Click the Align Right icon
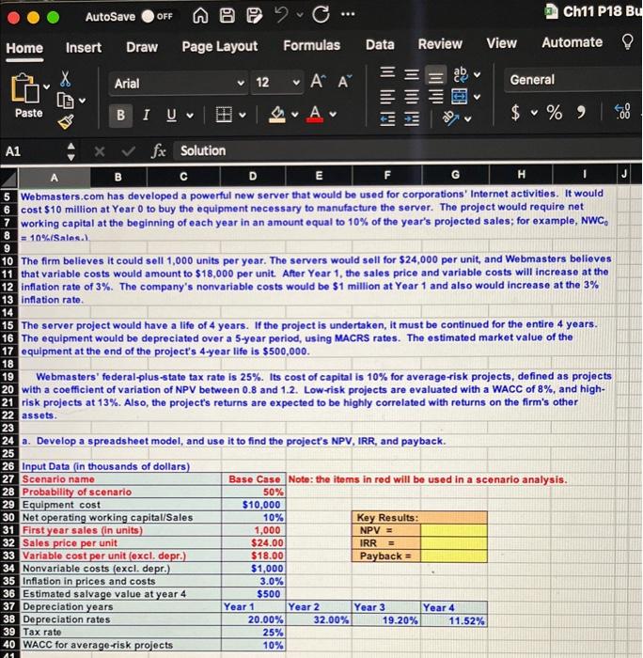 pyautogui.click(x=435, y=97)
